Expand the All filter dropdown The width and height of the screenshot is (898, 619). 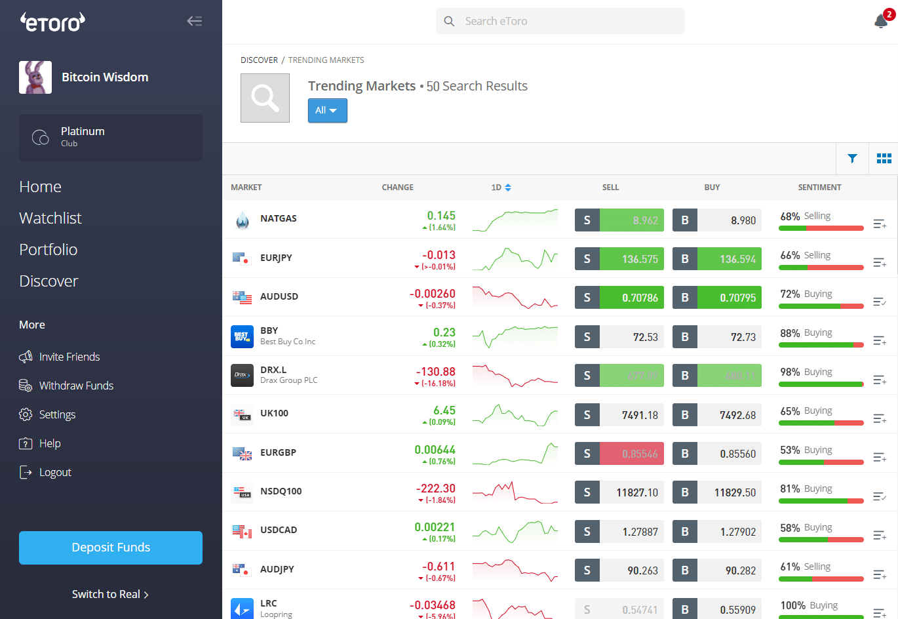coord(327,111)
